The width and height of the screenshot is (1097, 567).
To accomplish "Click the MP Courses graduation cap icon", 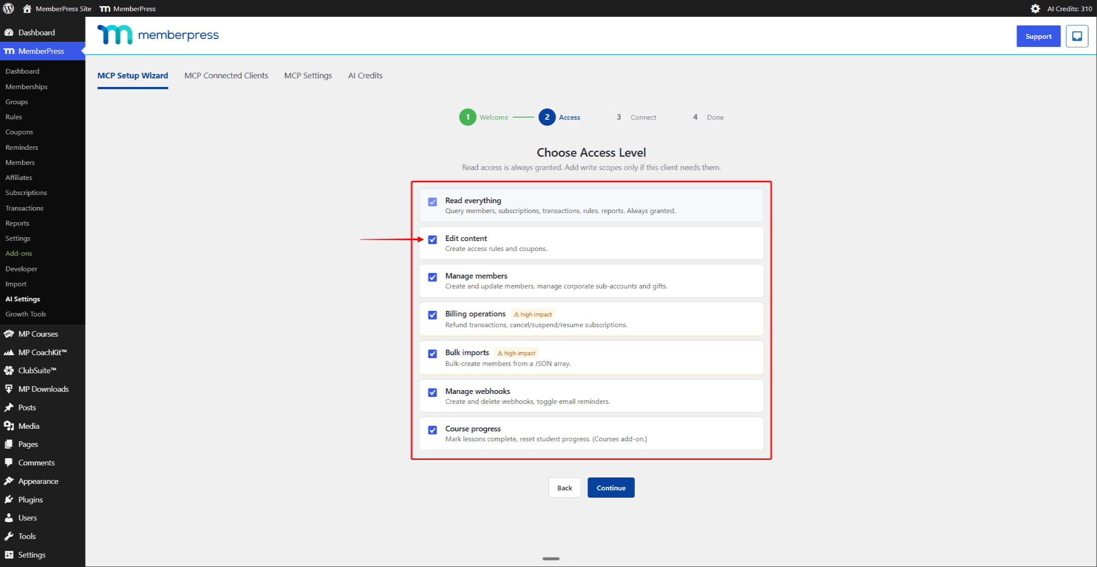I will point(9,334).
